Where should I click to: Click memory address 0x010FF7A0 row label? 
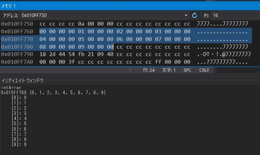(x=17, y=62)
